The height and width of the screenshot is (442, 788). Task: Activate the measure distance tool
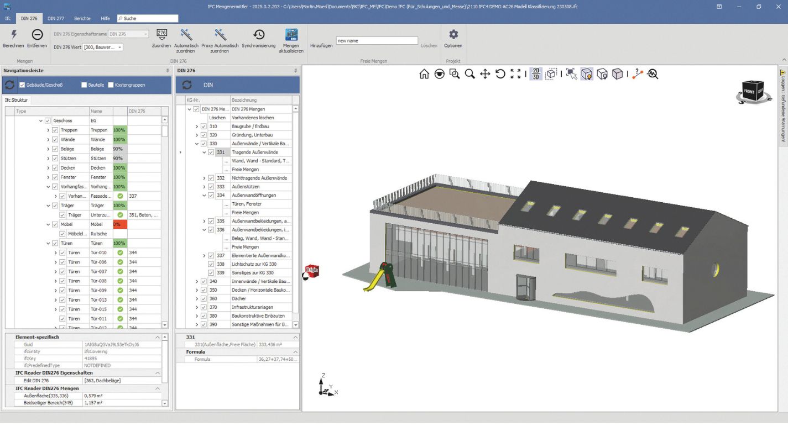click(x=638, y=74)
